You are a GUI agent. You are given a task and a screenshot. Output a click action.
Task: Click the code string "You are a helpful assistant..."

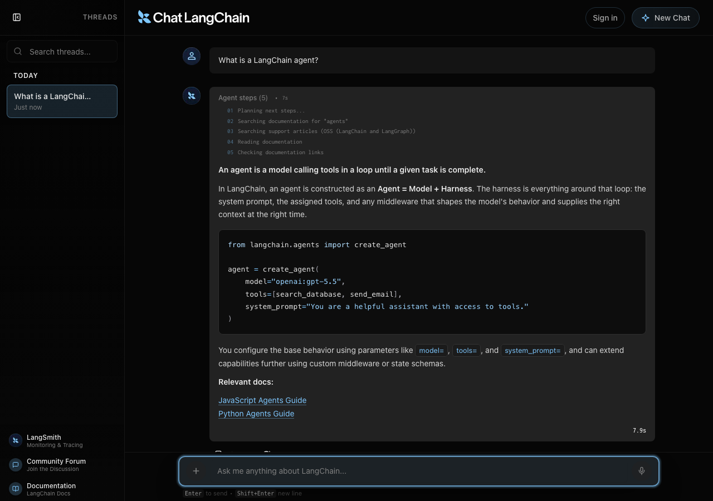[417, 307]
